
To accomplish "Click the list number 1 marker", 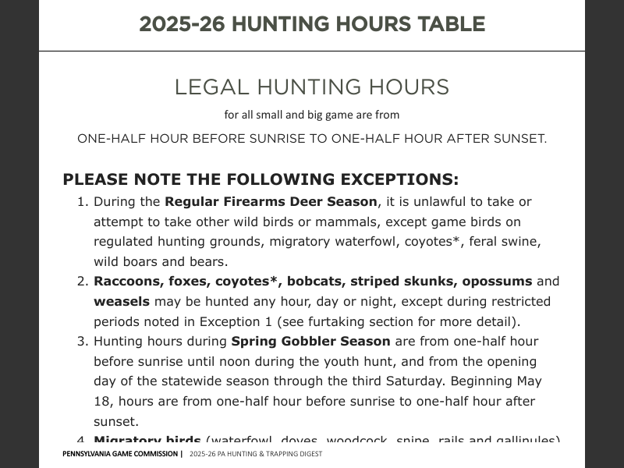I will [x=82, y=201].
